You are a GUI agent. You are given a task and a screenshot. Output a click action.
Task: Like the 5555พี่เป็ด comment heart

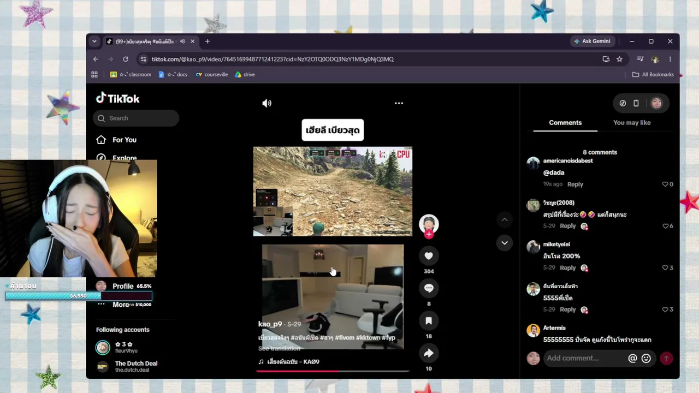pos(665,309)
